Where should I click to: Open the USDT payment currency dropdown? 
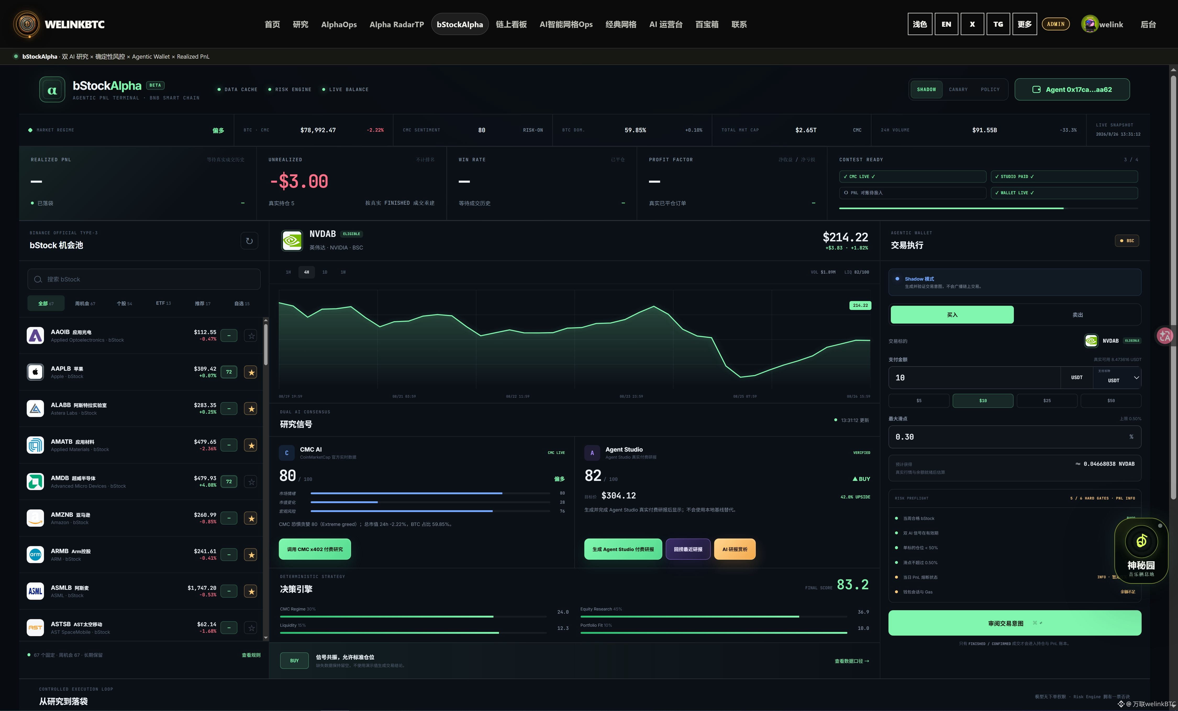1117,378
